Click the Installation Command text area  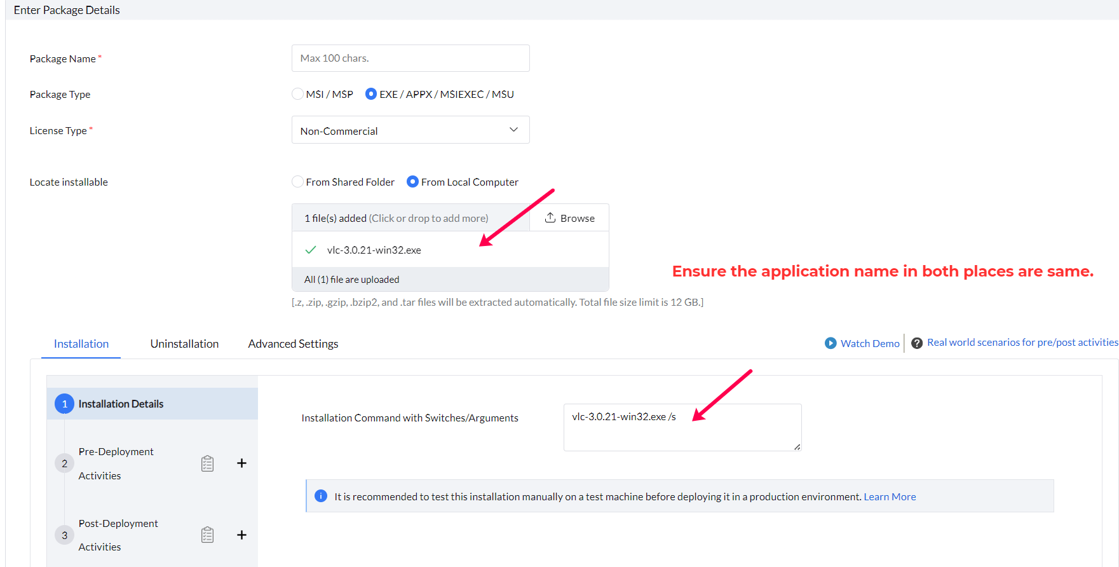point(682,427)
